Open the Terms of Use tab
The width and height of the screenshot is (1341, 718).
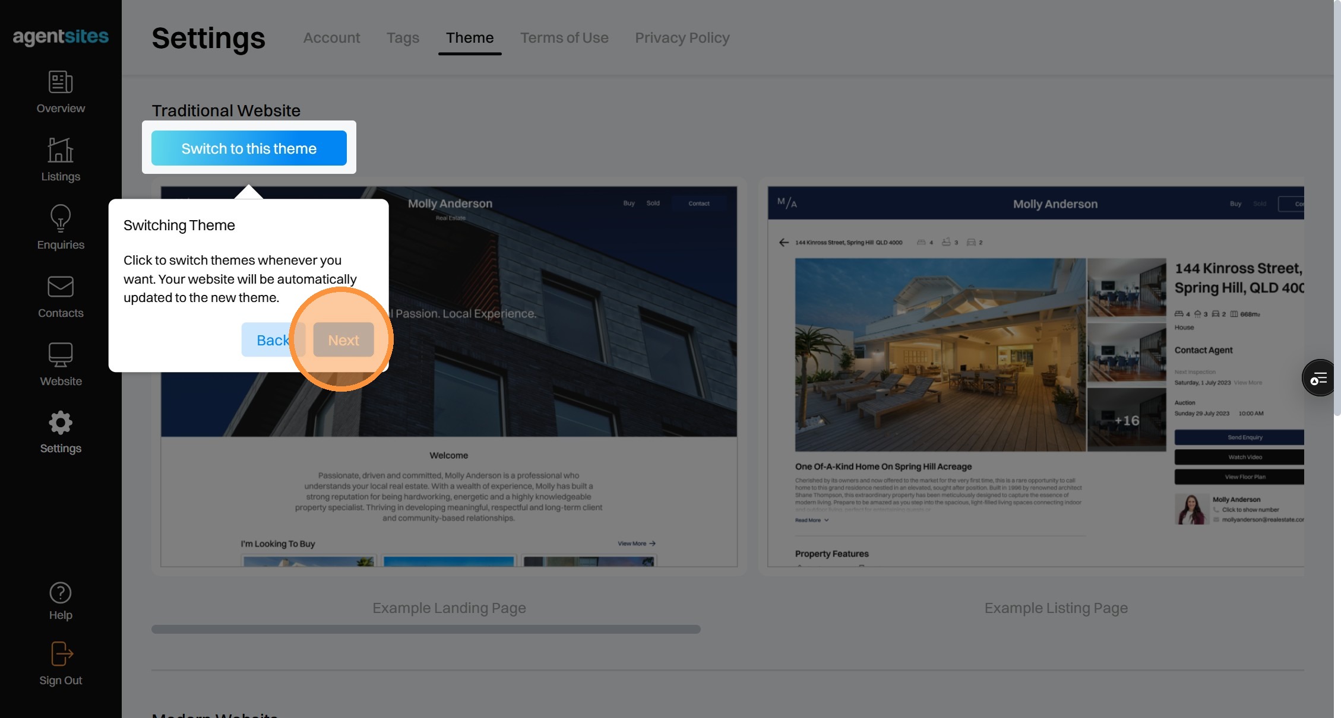564,38
